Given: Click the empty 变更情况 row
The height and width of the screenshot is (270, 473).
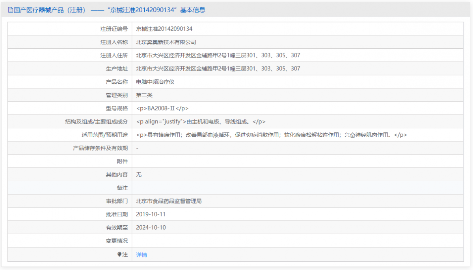Looking at the screenshot, I should (x=236, y=241).
